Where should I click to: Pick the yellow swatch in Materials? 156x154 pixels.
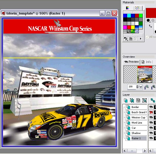(x=133, y=27)
